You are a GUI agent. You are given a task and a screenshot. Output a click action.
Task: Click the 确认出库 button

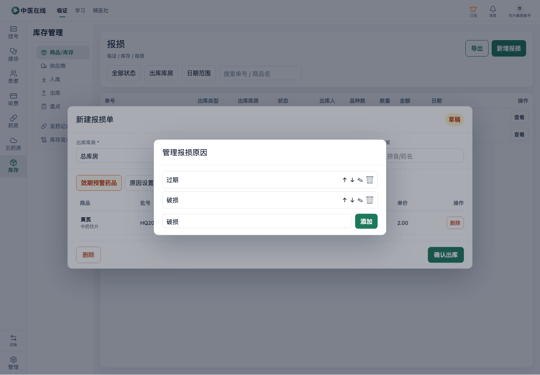(446, 255)
